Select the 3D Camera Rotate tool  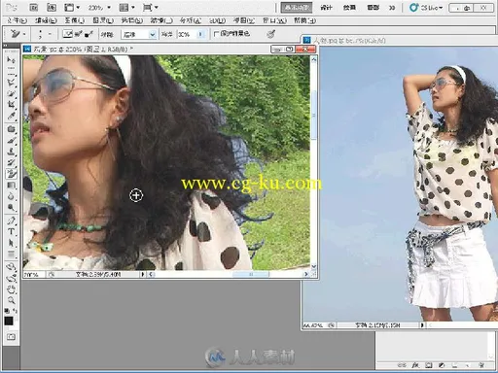click(11, 278)
